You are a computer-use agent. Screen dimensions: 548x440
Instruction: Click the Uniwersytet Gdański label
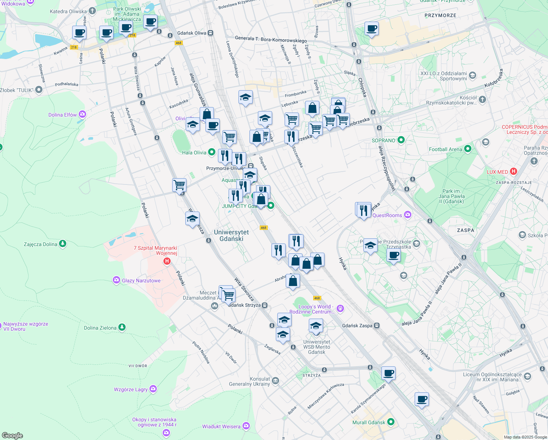click(232, 235)
